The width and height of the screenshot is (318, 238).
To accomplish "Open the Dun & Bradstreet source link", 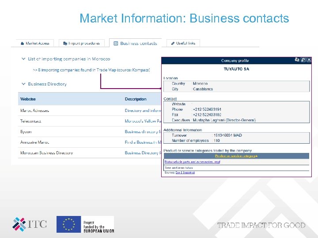I will tap(185, 173).
